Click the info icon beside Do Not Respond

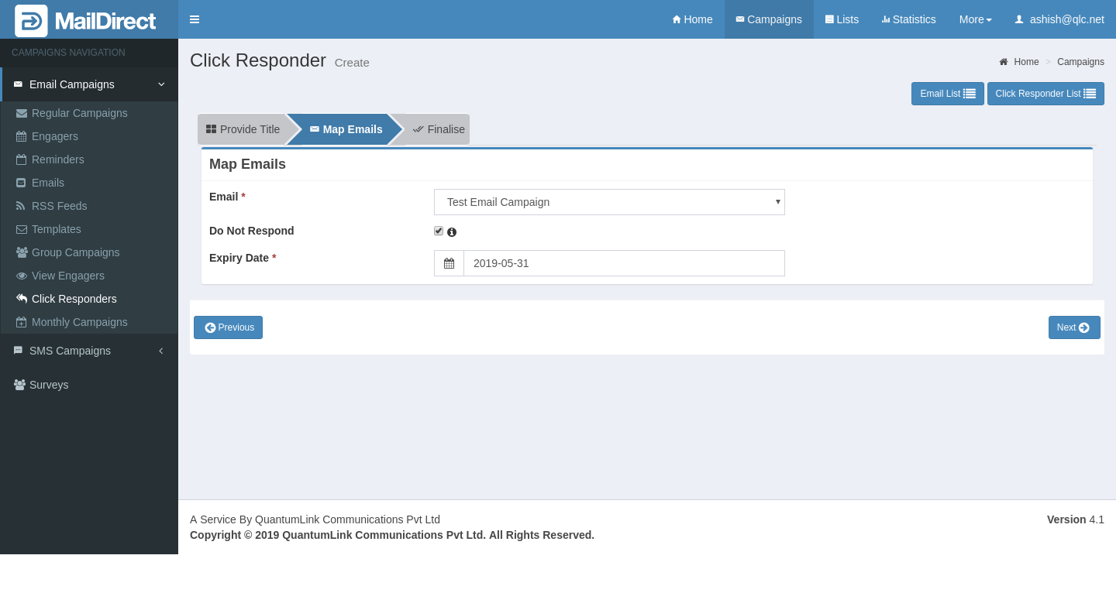452,232
